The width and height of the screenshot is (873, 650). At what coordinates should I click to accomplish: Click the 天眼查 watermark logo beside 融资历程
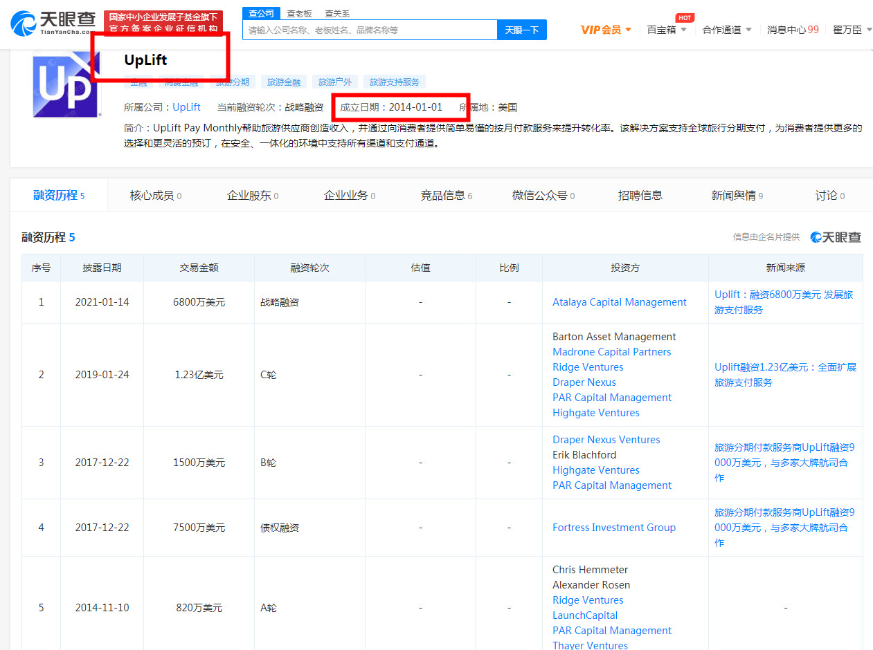[836, 237]
